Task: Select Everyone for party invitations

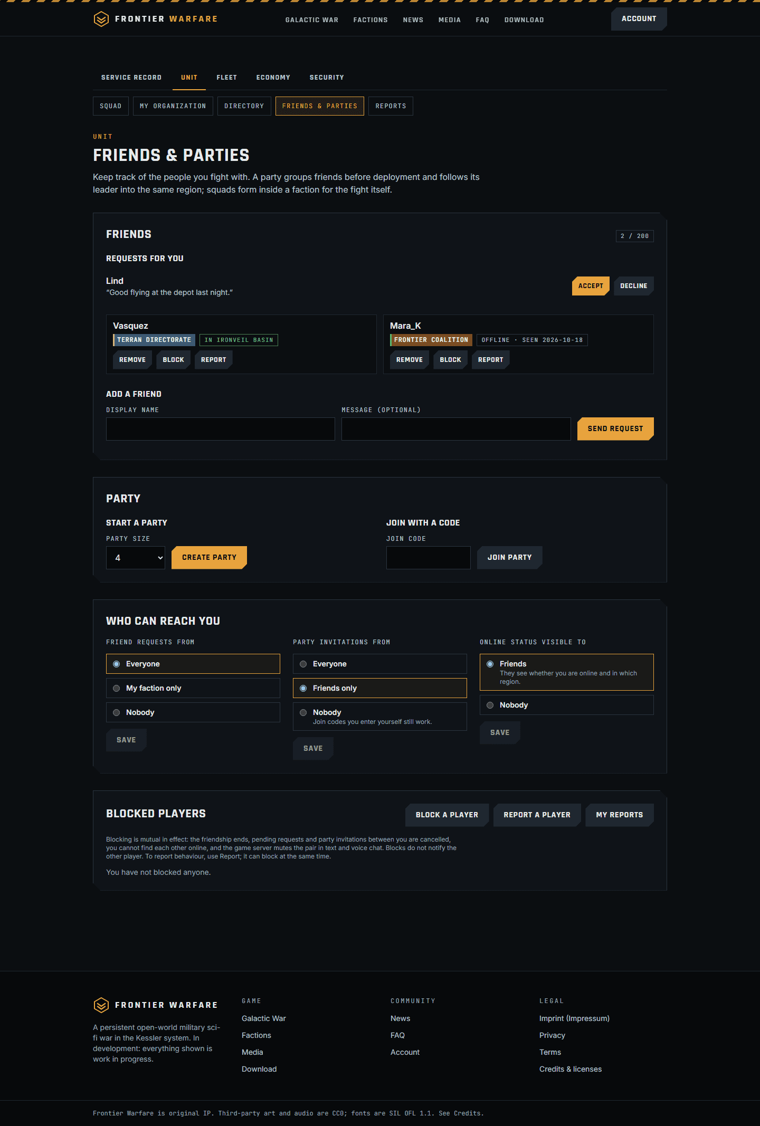Action: click(380, 664)
